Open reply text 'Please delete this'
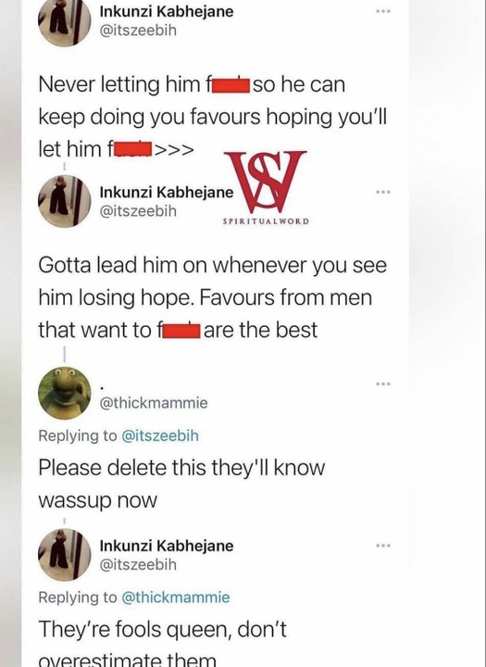486x667 pixels. [181, 484]
